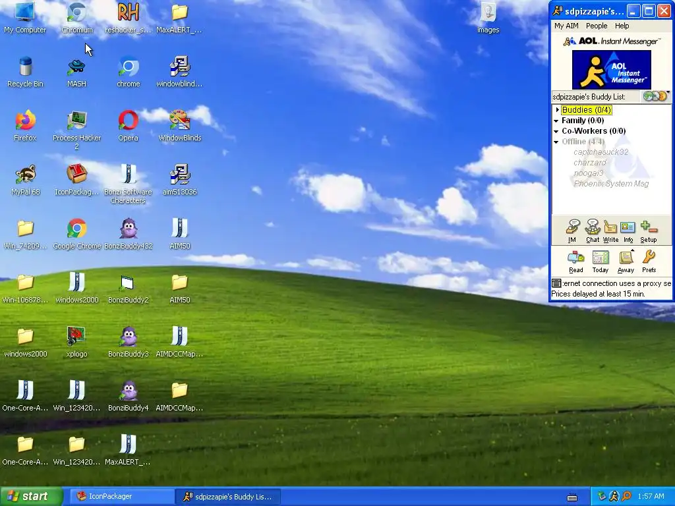This screenshot has height=506, width=675.
Task: Click the Read mail icon in AIM
Action: click(575, 262)
